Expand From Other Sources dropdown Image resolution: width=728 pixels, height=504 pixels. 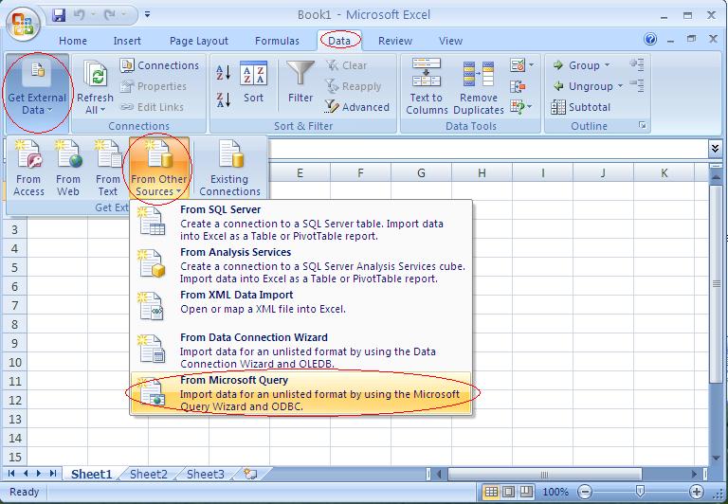click(159, 169)
